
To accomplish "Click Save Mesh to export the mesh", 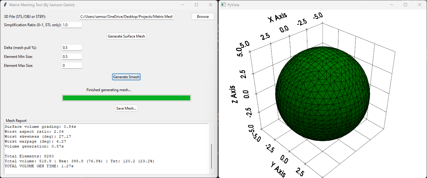I will tap(126, 108).
